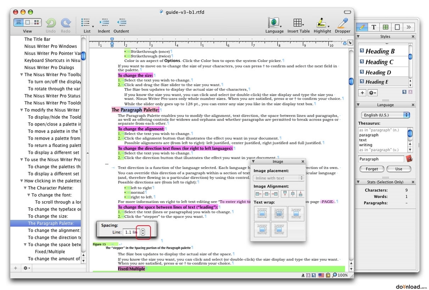Viewport: 429px width, 290px height.
Task: Click the underlined 'a' status bar icon
Action: 303,275
